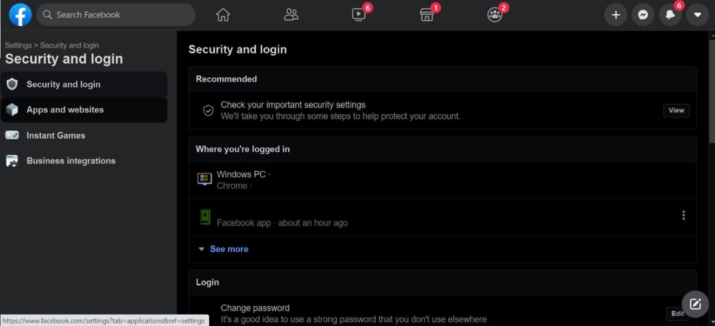Click View for security settings check
Image resolution: width=715 pixels, height=326 pixels.
pos(676,110)
